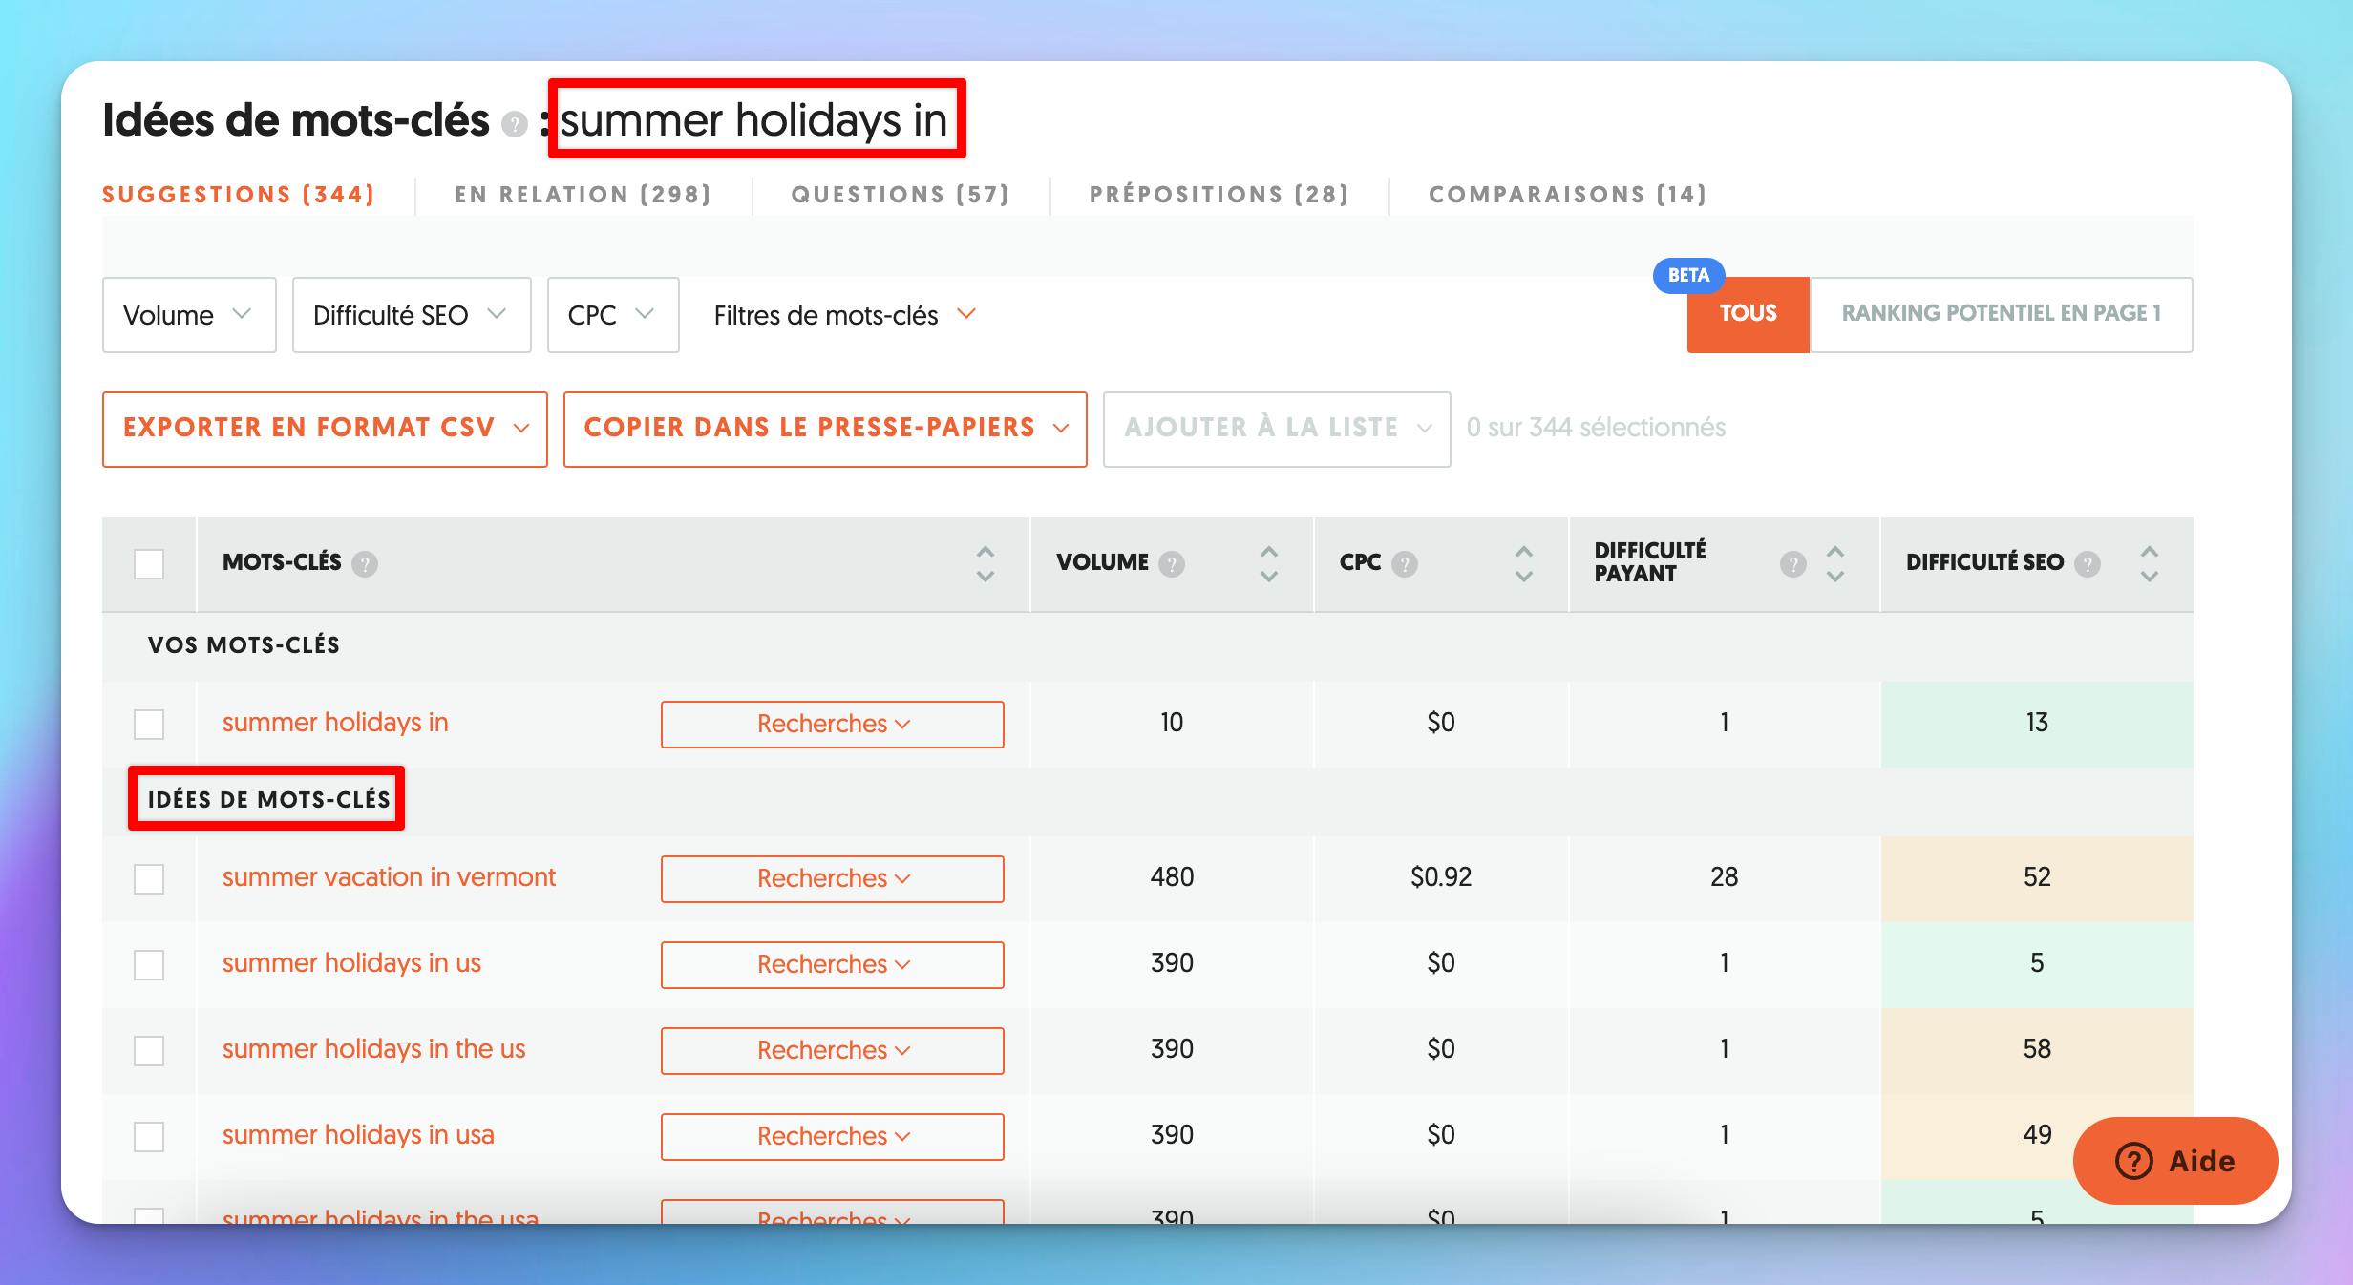The width and height of the screenshot is (2353, 1285).
Task: Open Recherches dropdown for 'summer holidays in'
Action: click(833, 725)
